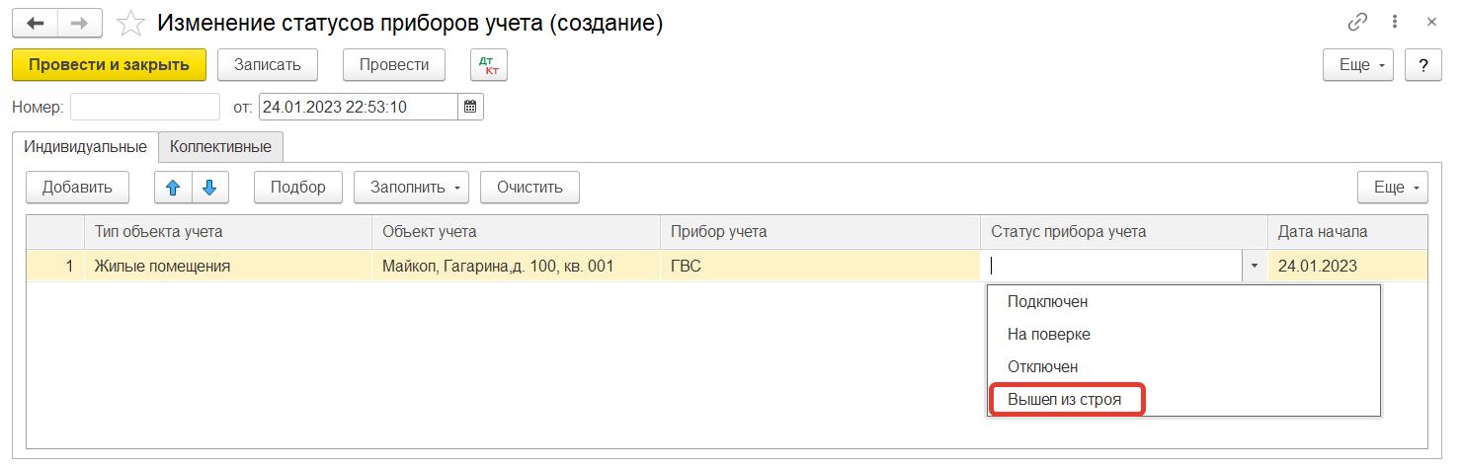Open the table Еще dropdown menu
This screenshot has height=469, width=1462.
1393,188
